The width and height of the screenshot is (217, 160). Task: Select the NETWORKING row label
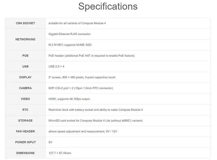tap(25, 39)
